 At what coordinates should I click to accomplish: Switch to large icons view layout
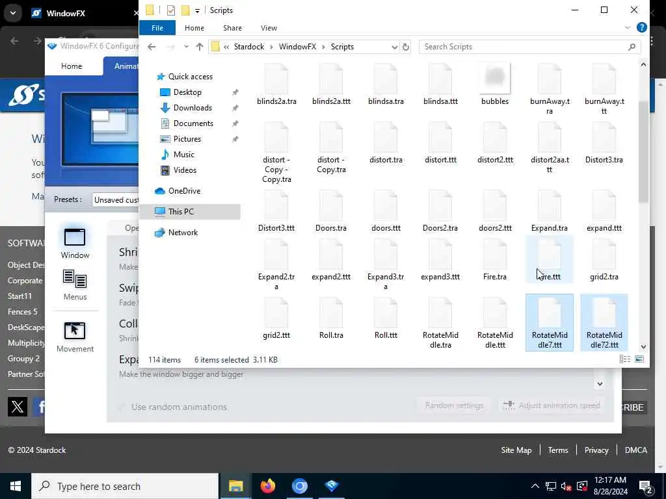639,359
